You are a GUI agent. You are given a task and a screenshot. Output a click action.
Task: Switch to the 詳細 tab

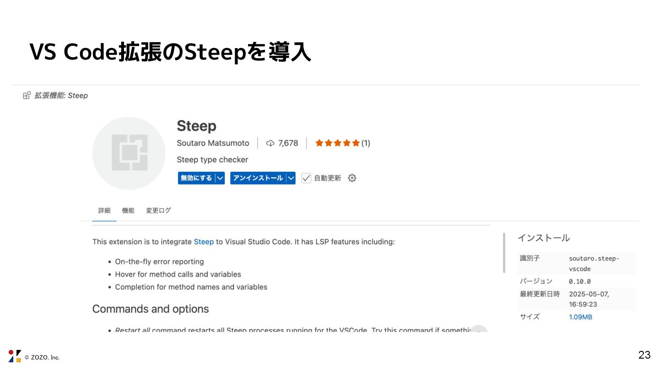[104, 211]
